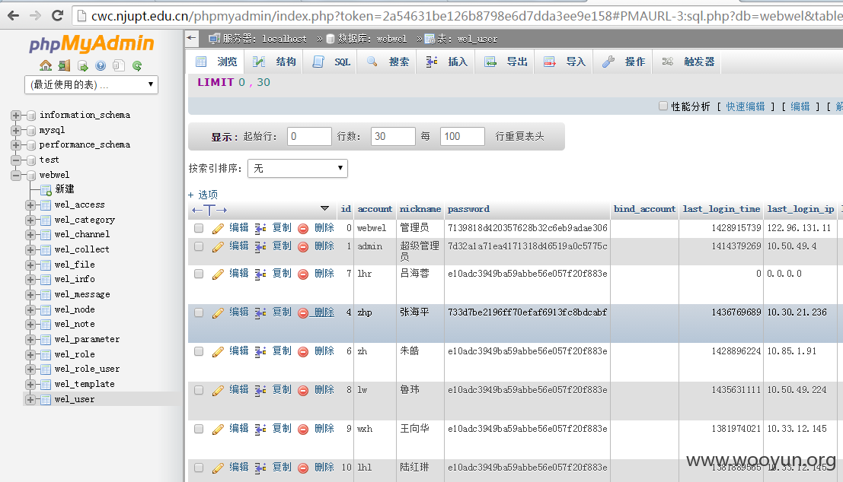
Task: Click the 删除 link for zhp row
Action: click(x=324, y=312)
